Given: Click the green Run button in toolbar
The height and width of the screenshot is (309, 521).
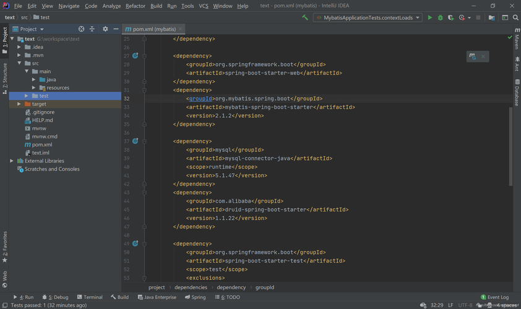Looking at the screenshot, I should click(430, 18).
